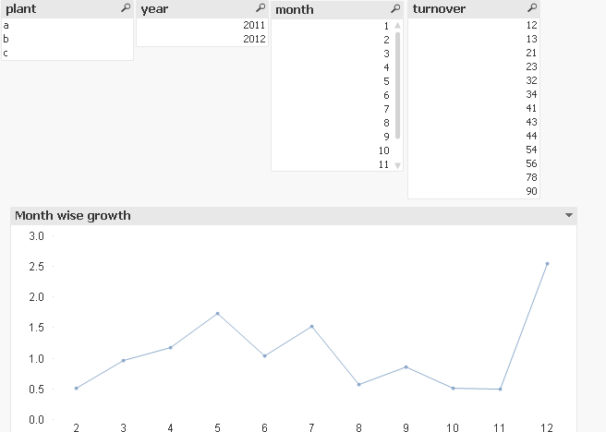
Task: Click the month list scrollbar thumb
Action: [397, 86]
